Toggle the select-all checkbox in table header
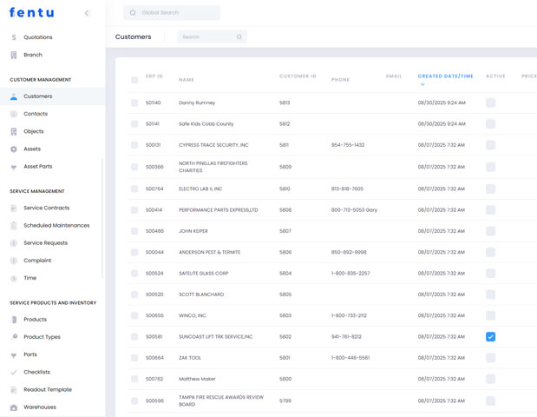 coord(134,80)
